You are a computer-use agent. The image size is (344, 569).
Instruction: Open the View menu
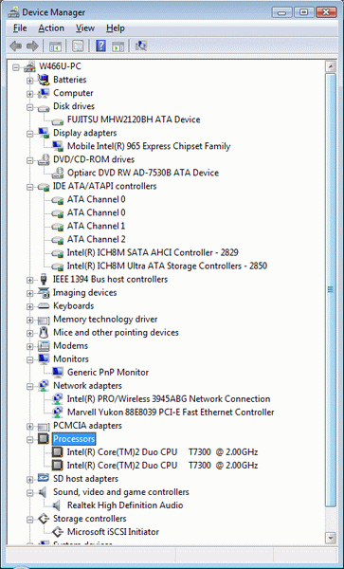point(85,28)
